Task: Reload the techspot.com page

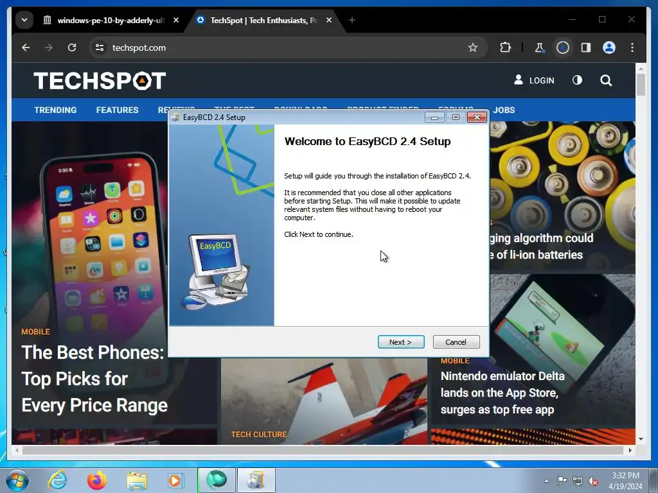Action: (72, 48)
